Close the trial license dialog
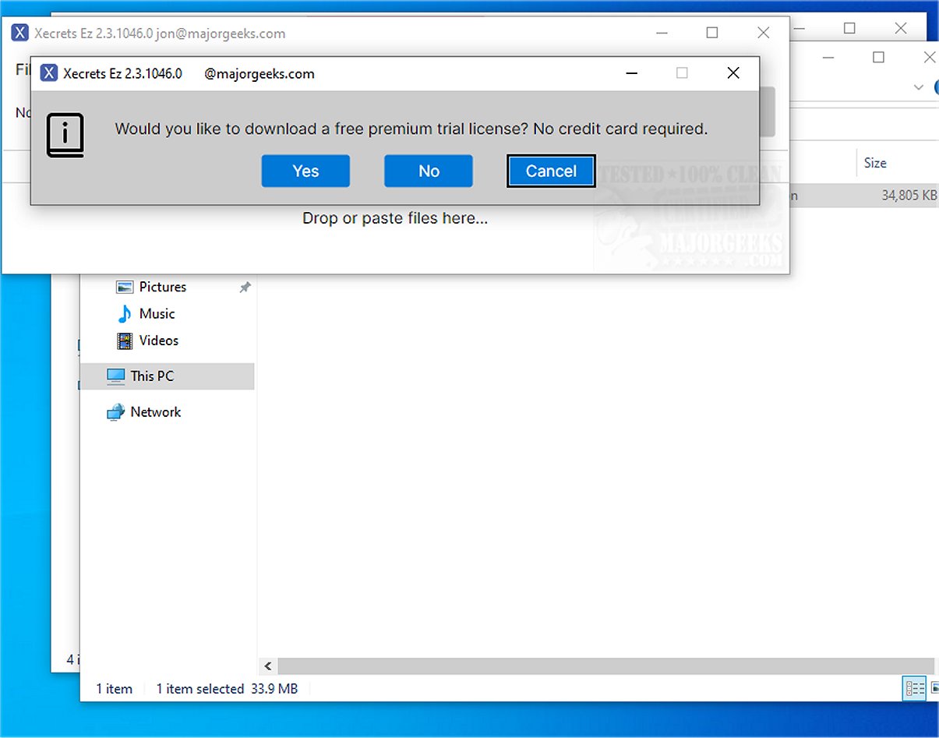939x738 pixels. pyautogui.click(x=732, y=73)
